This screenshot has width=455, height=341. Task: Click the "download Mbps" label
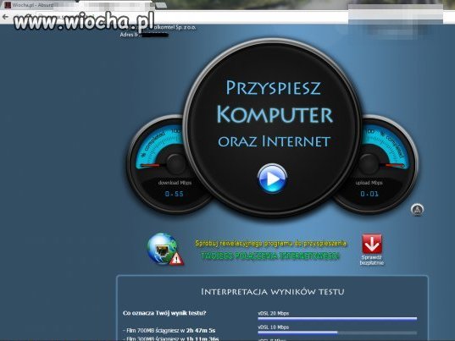pyautogui.click(x=175, y=183)
